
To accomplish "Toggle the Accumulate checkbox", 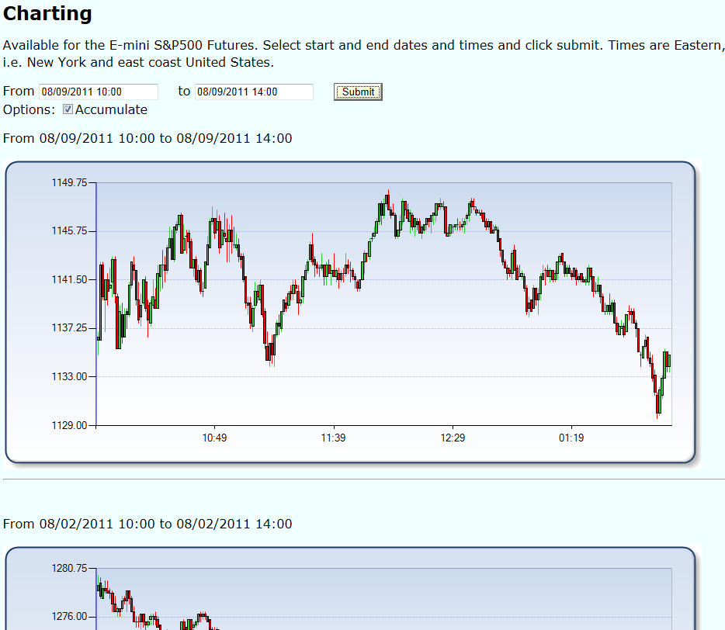I will [x=68, y=109].
